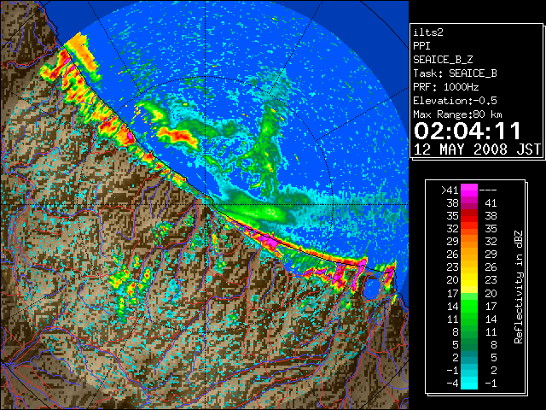This screenshot has width=546, height=410.
Task: Select the 'Elevation:-0.5' value
Action: click(455, 101)
